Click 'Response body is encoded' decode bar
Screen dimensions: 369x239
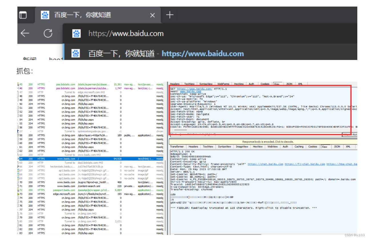pos(263,142)
